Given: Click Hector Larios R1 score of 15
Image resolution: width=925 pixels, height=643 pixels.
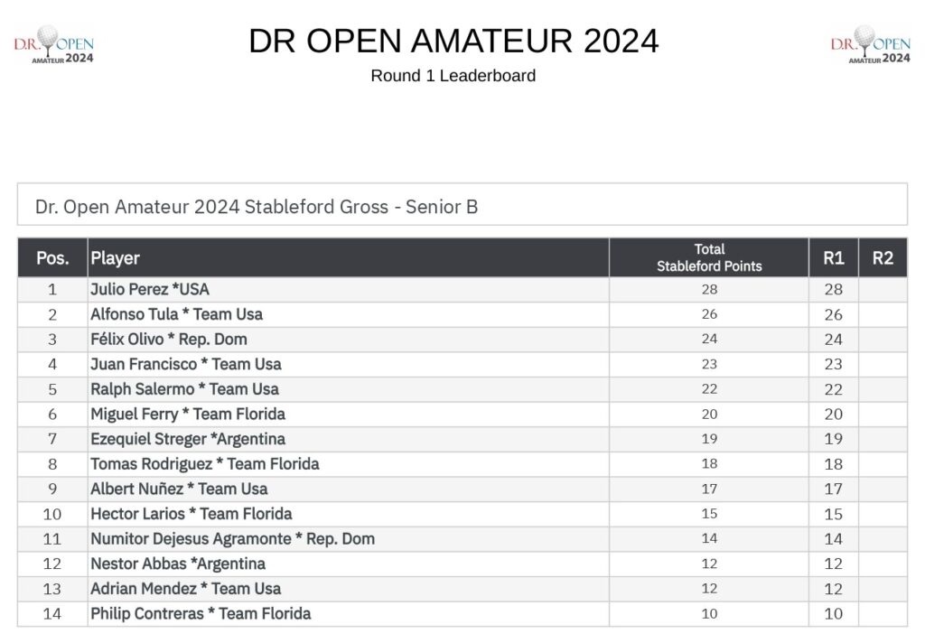Looking at the screenshot, I should [833, 514].
